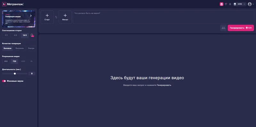This screenshot has width=256, height=127.
Task: Click the duration slider handle
Action: [x=15, y=74]
